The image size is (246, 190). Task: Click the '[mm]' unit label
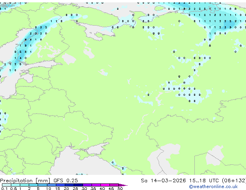(43, 181)
